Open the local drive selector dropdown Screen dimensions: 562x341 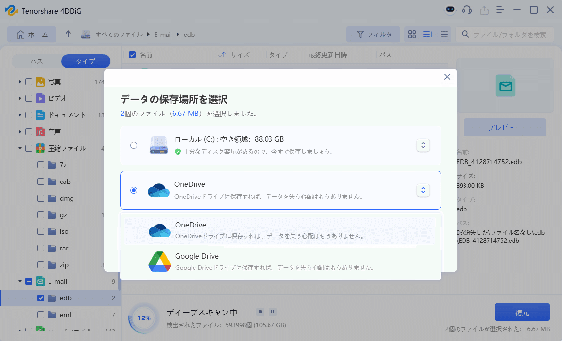(423, 145)
